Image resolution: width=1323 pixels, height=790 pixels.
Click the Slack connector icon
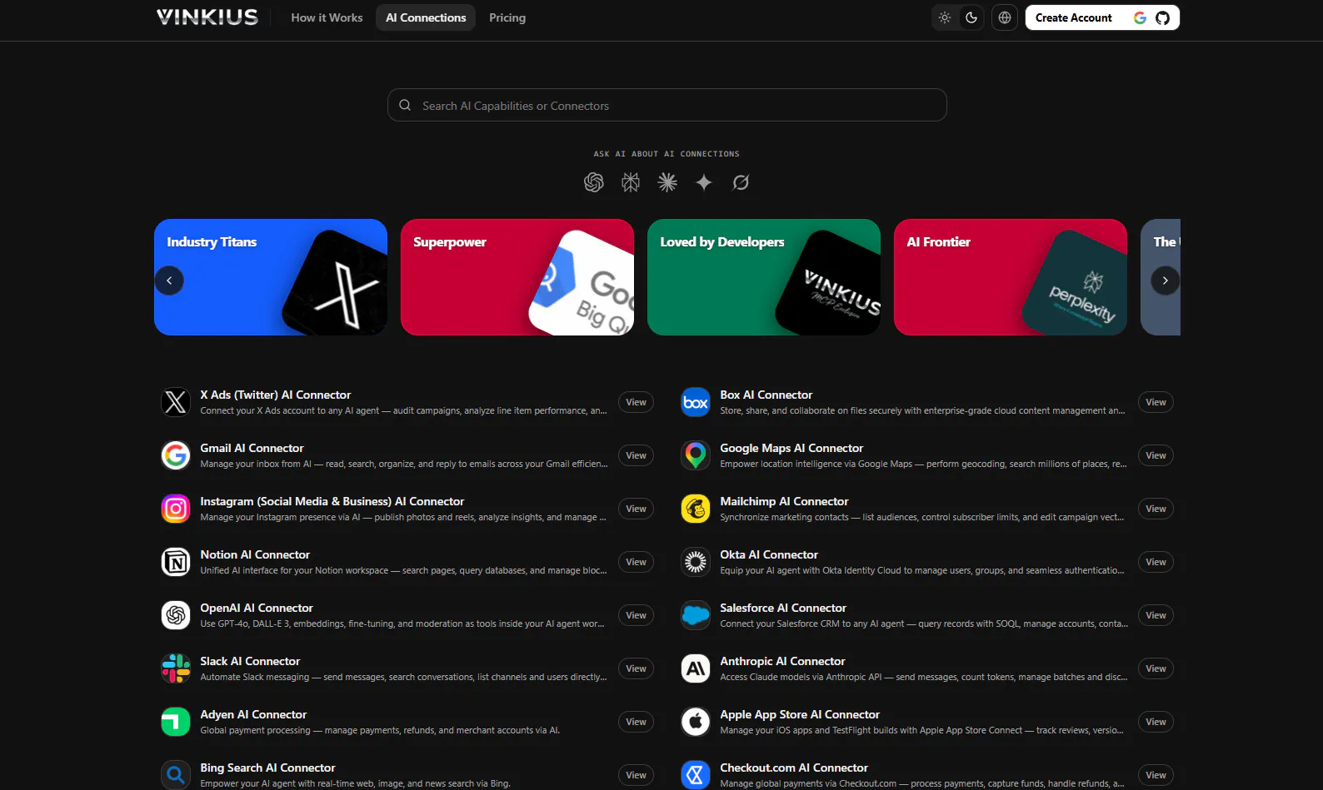(x=176, y=668)
